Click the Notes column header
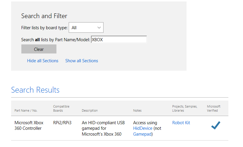Screen dimensions: 243x147 coord(137,110)
